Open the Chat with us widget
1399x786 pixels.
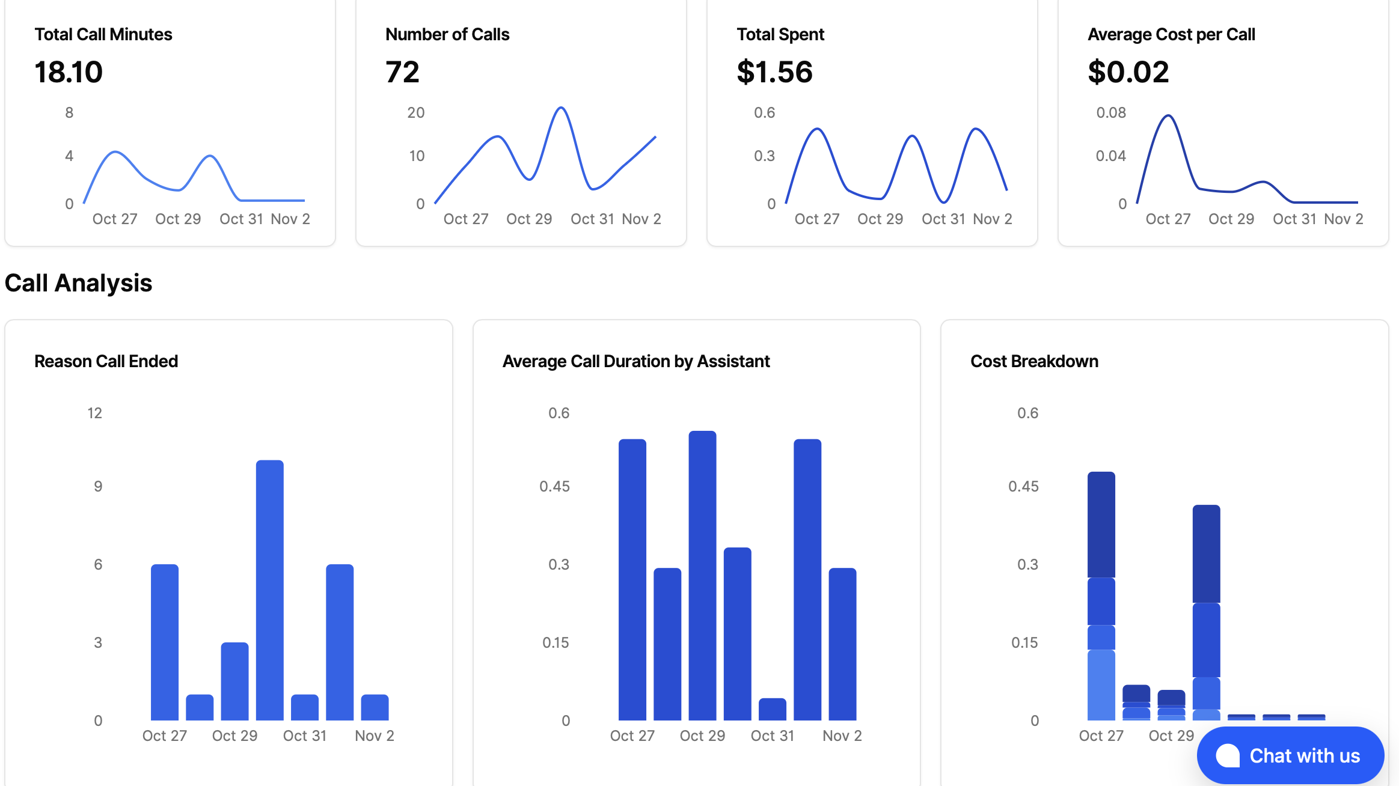(1290, 755)
